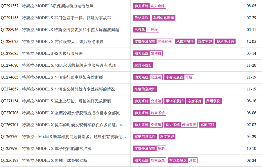Open the 仪表屏和中控大屏漏液问题 complaint title
Screen dimensions: 262x167
(71, 30)
